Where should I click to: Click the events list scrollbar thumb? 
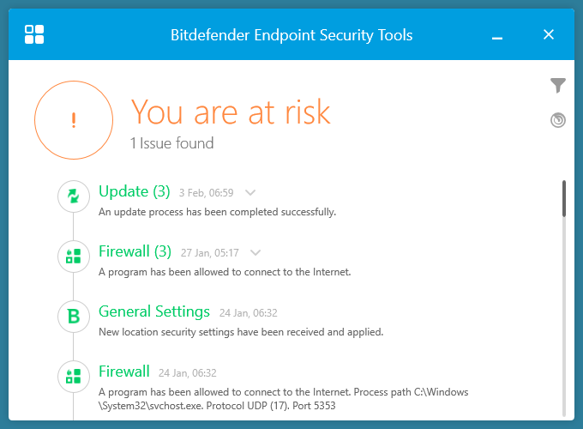coord(563,198)
